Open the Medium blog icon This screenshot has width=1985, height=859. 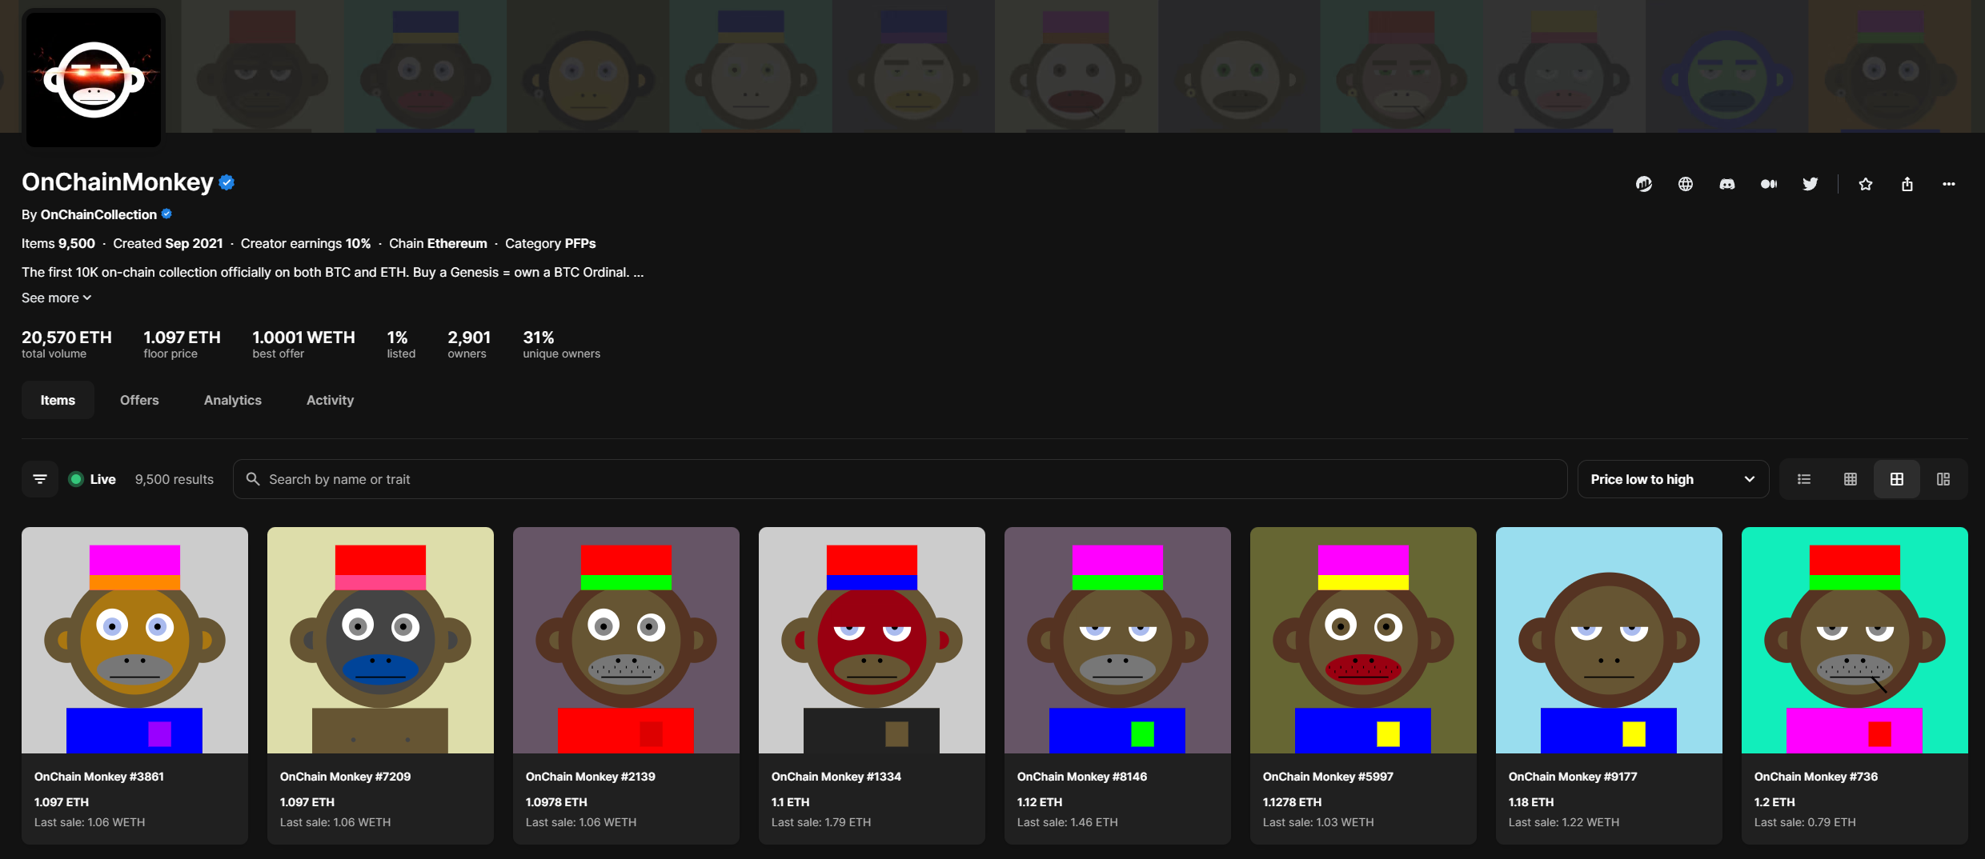pos(1769,184)
